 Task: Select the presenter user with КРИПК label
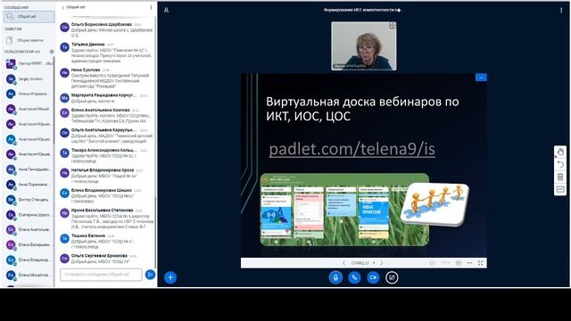29,63
